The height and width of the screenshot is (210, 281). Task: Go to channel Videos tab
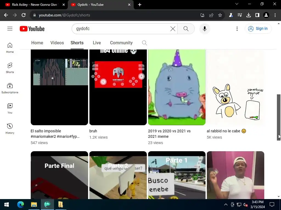click(x=57, y=43)
